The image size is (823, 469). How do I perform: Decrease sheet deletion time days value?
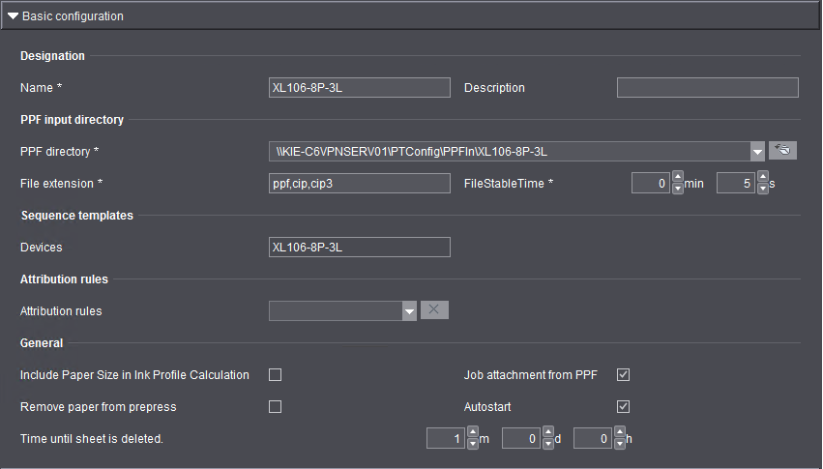[x=548, y=444]
